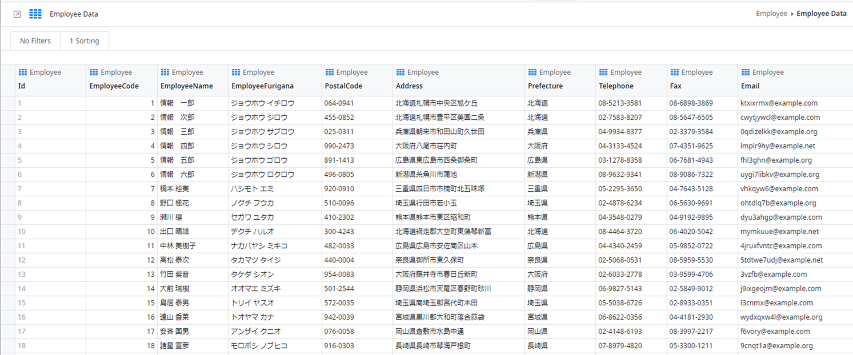Click the table icon above EmployeeCode column
Image resolution: width=853 pixels, height=355 pixels.
pos(94,72)
